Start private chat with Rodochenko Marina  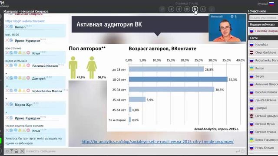16,91
